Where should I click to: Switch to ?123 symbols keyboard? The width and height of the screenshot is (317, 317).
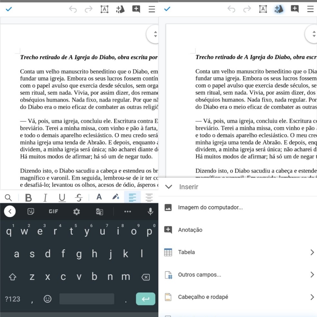[13, 299]
